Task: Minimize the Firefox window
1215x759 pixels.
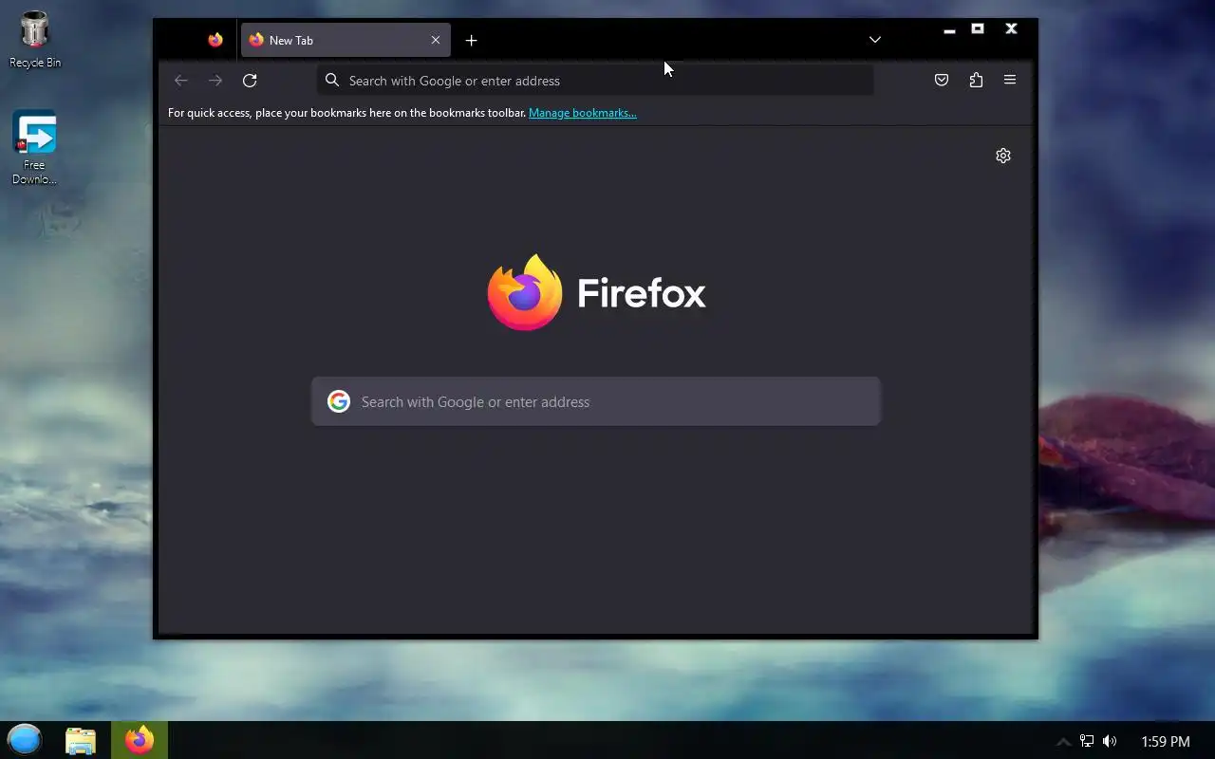Action: pyautogui.click(x=949, y=29)
